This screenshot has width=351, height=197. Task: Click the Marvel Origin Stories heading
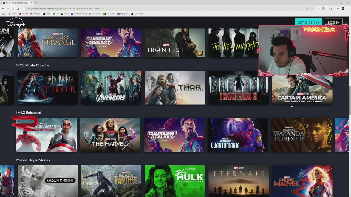[x=33, y=160]
